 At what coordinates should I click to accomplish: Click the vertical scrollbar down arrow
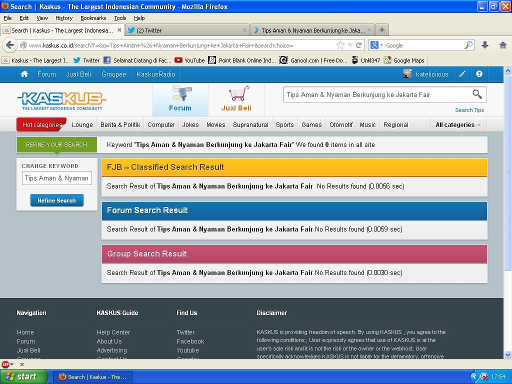(x=508, y=354)
